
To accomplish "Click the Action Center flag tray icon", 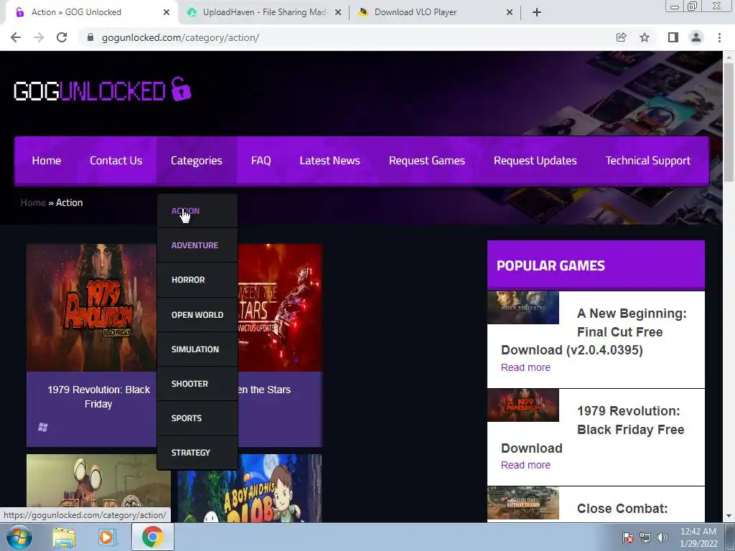I will pyautogui.click(x=628, y=537).
